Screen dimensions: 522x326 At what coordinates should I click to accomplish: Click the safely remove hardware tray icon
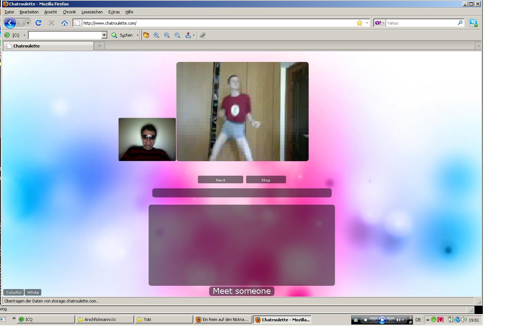[x=451, y=320]
